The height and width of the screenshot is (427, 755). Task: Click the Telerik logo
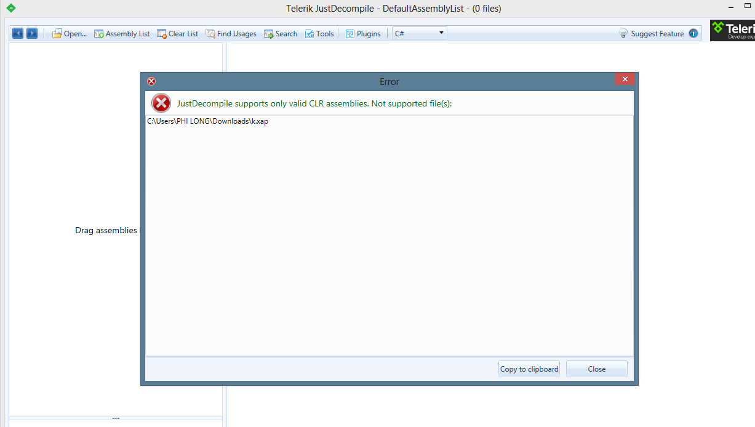pyautogui.click(x=732, y=31)
